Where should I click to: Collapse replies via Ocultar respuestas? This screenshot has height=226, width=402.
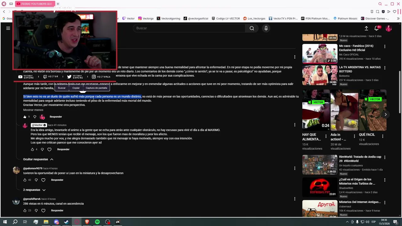pos(38,159)
